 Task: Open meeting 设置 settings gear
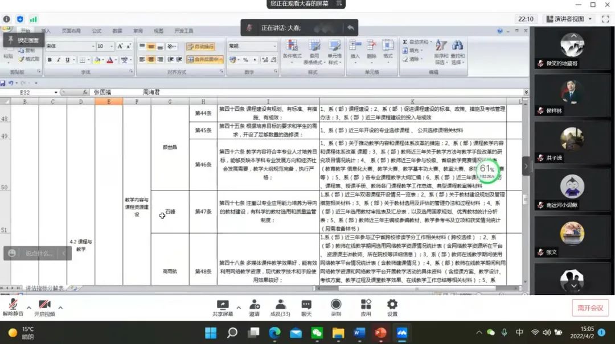click(x=392, y=306)
